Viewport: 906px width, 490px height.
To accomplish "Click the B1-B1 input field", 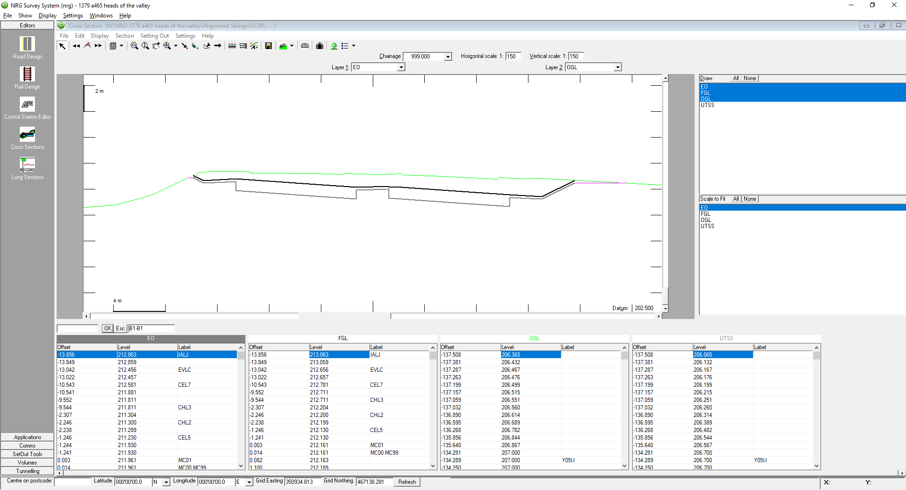I will point(151,328).
